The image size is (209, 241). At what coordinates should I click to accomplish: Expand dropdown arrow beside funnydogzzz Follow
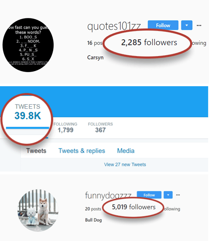[x=168, y=195]
